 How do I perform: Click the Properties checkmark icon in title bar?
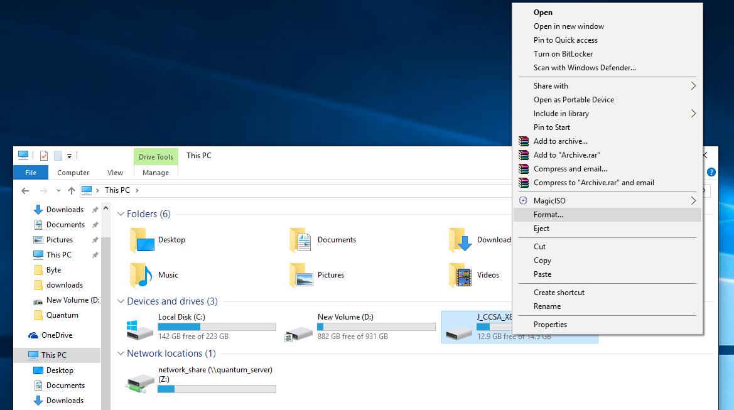(x=44, y=155)
